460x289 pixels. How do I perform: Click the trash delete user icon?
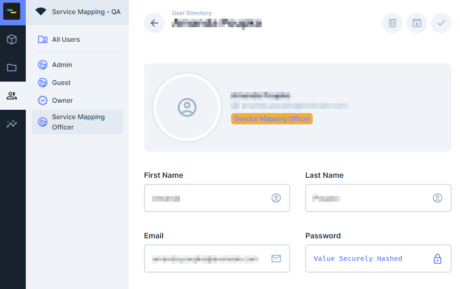(392, 23)
